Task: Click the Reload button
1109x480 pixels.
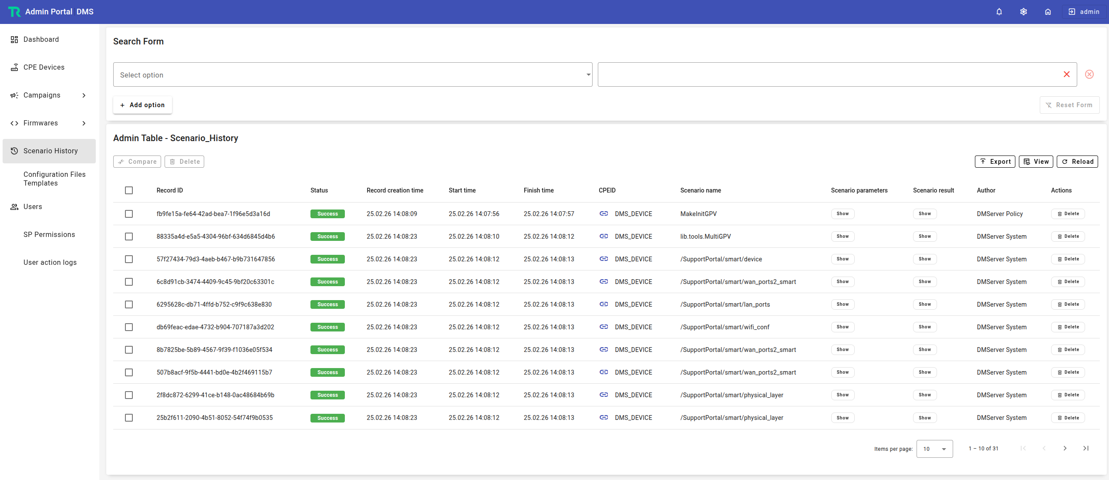Action: point(1077,162)
